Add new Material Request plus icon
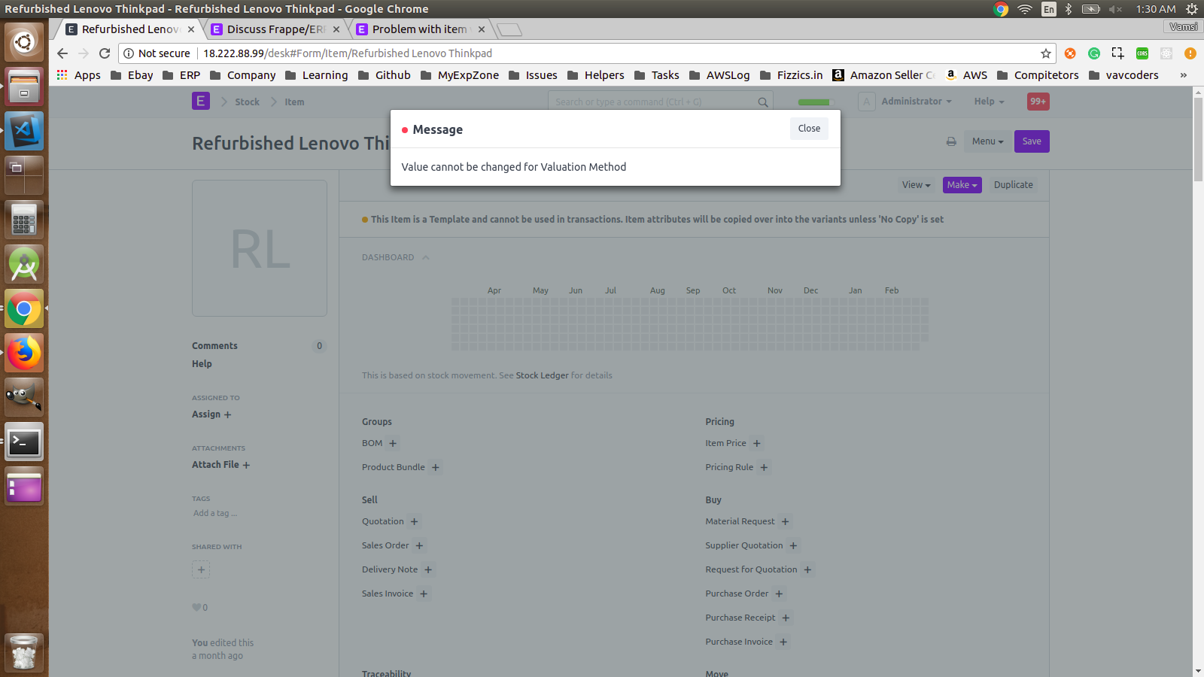The height and width of the screenshot is (677, 1204). coord(786,522)
